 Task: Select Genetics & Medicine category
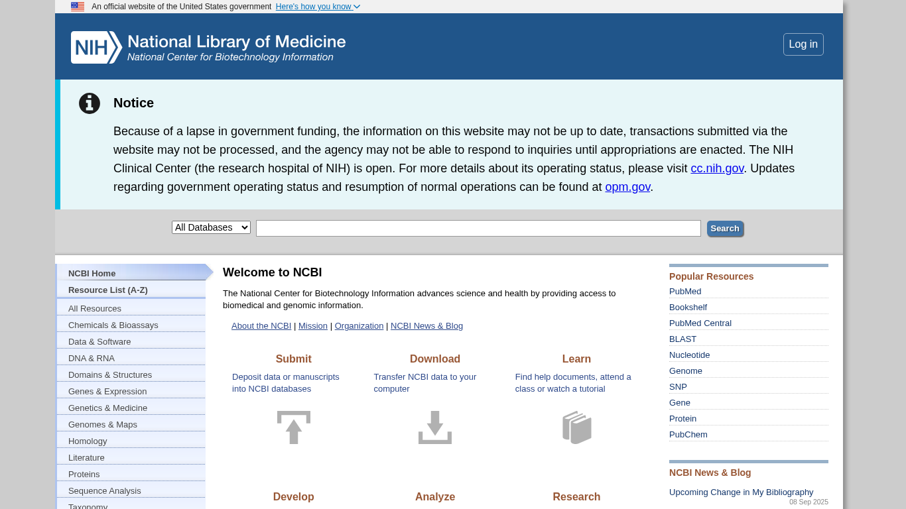point(131,408)
